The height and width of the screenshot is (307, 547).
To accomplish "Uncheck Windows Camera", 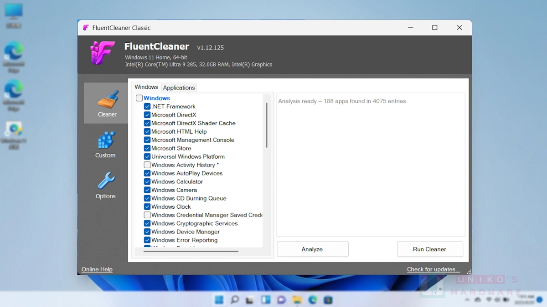I will [x=147, y=190].
